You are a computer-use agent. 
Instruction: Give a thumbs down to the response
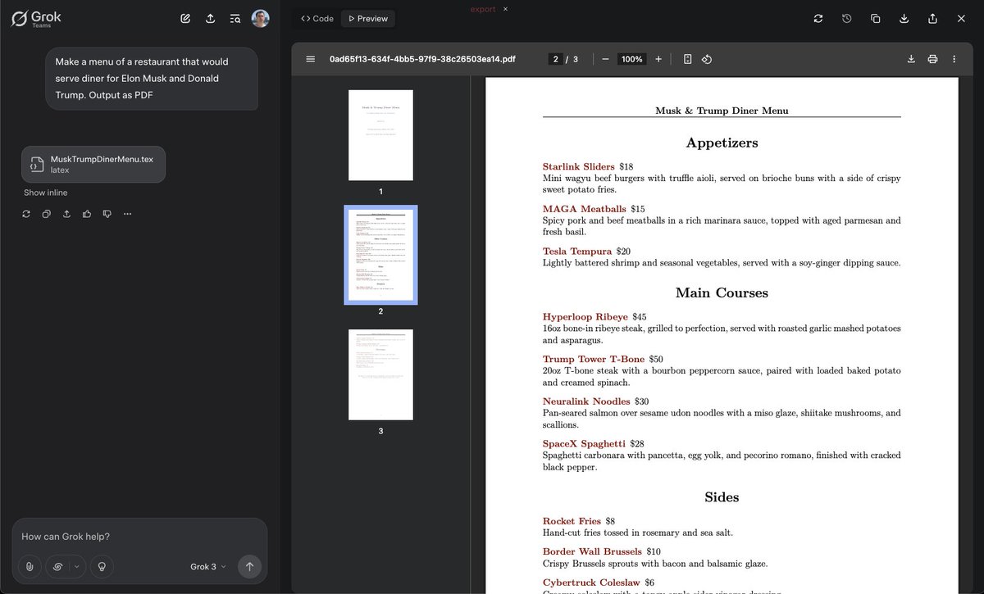[107, 214]
